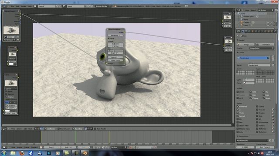The image size is (279, 156).
Task: Open node editor View menu
Action: (13, 129)
